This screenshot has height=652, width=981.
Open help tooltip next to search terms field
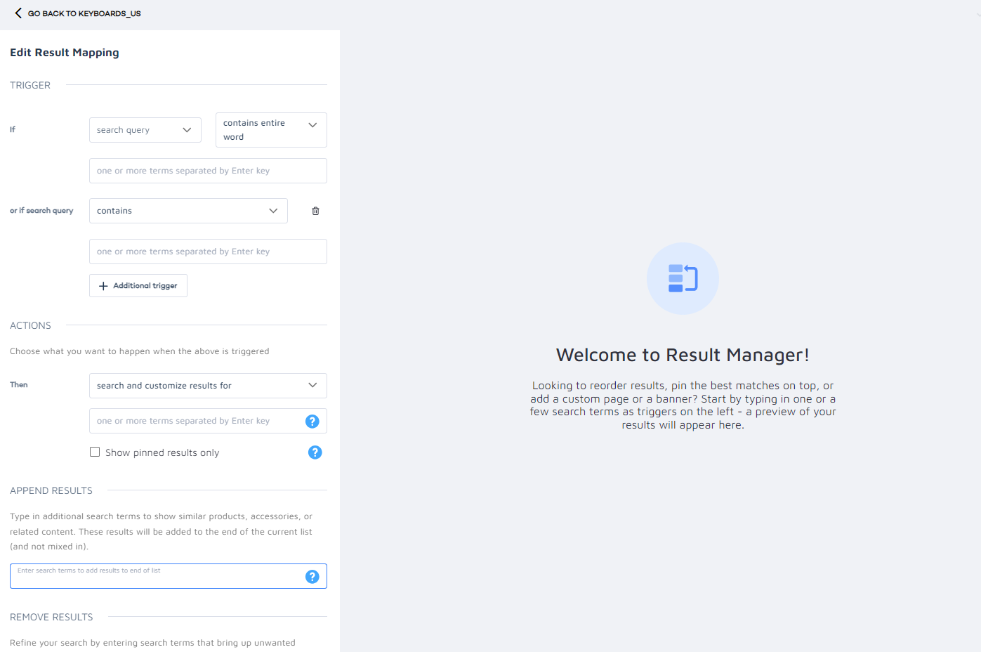point(312,421)
